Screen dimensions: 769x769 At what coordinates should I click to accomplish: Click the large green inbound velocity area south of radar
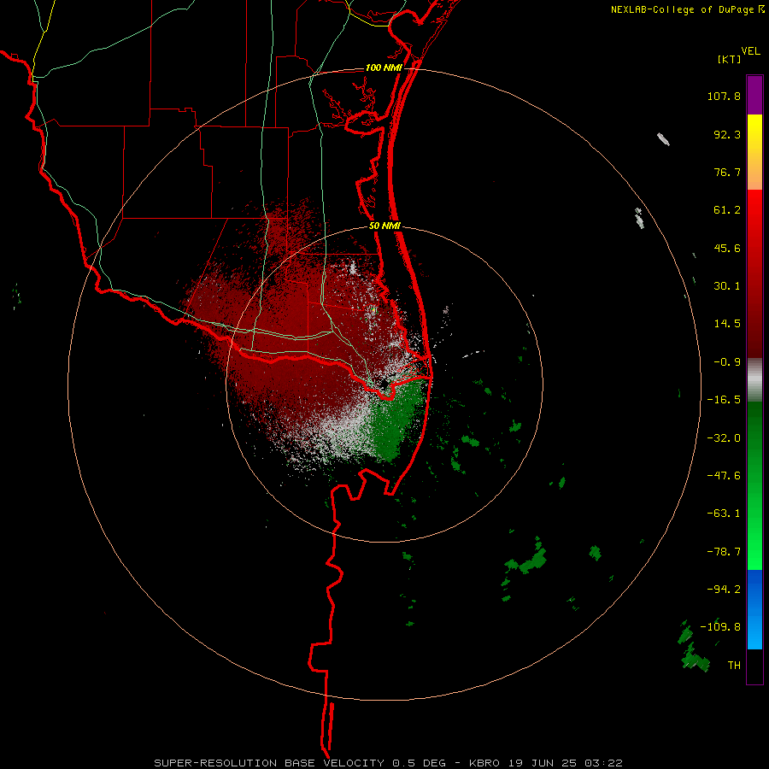click(395, 424)
